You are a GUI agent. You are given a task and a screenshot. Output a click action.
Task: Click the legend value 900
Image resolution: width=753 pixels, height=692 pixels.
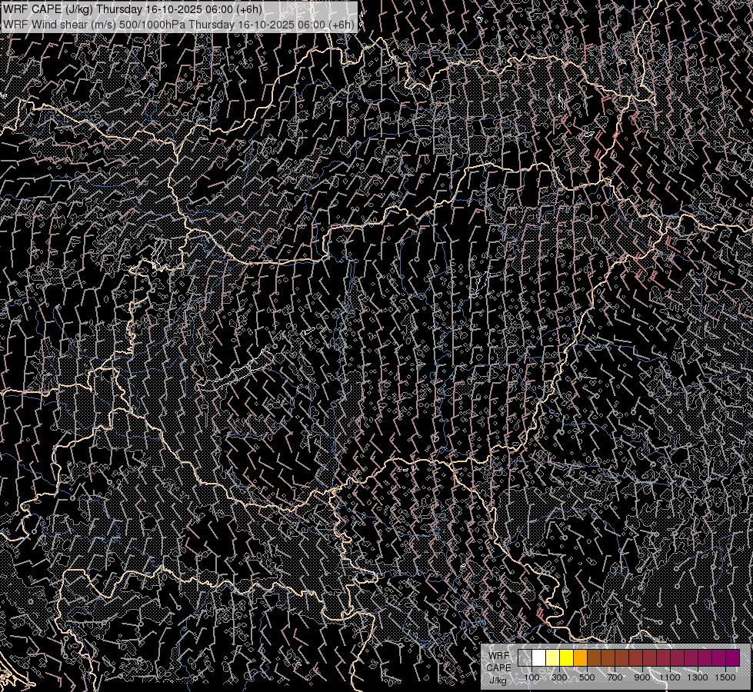[x=642, y=677]
